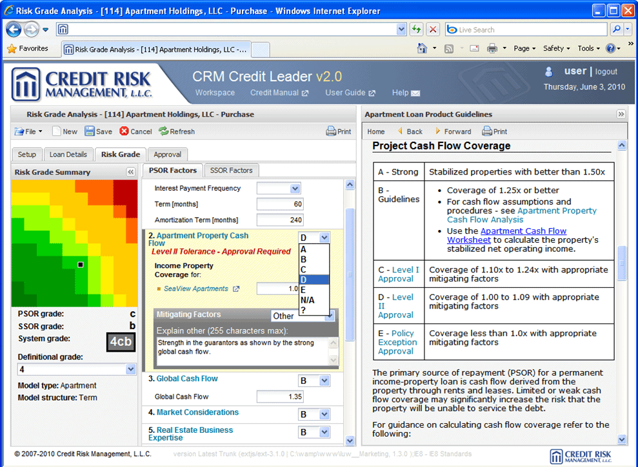Collapse the Apartment Loan Product Guidelines panel
The width and height of the screenshot is (638, 467).
pyautogui.click(x=621, y=114)
